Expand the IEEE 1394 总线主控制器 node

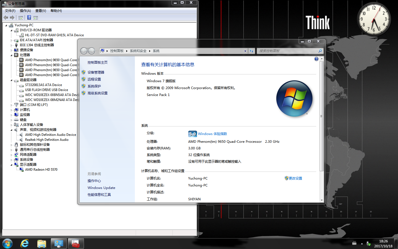(11, 45)
